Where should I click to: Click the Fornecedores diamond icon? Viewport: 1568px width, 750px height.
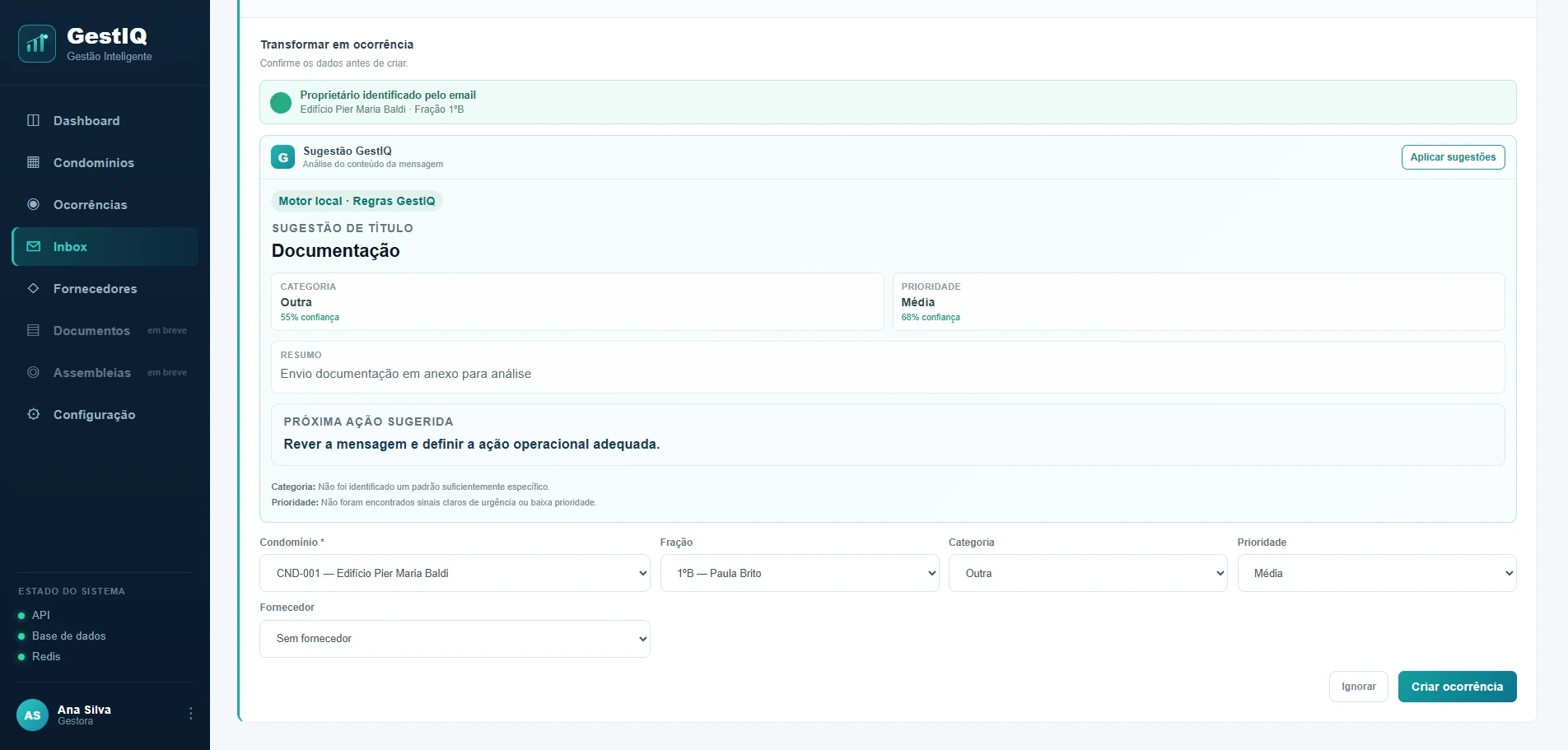[33, 288]
